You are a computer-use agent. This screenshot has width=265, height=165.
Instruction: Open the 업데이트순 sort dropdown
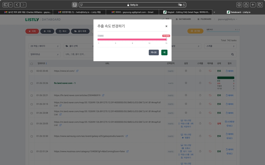point(44,54)
